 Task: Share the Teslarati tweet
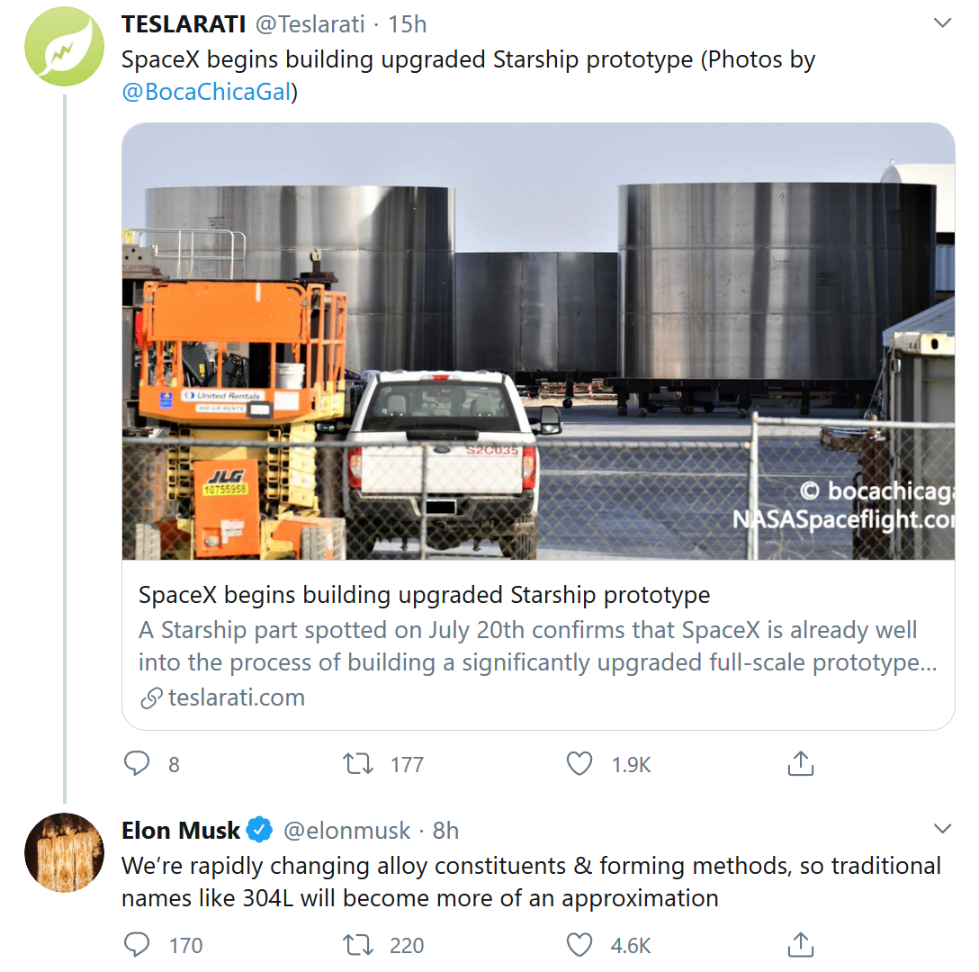[x=800, y=764]
